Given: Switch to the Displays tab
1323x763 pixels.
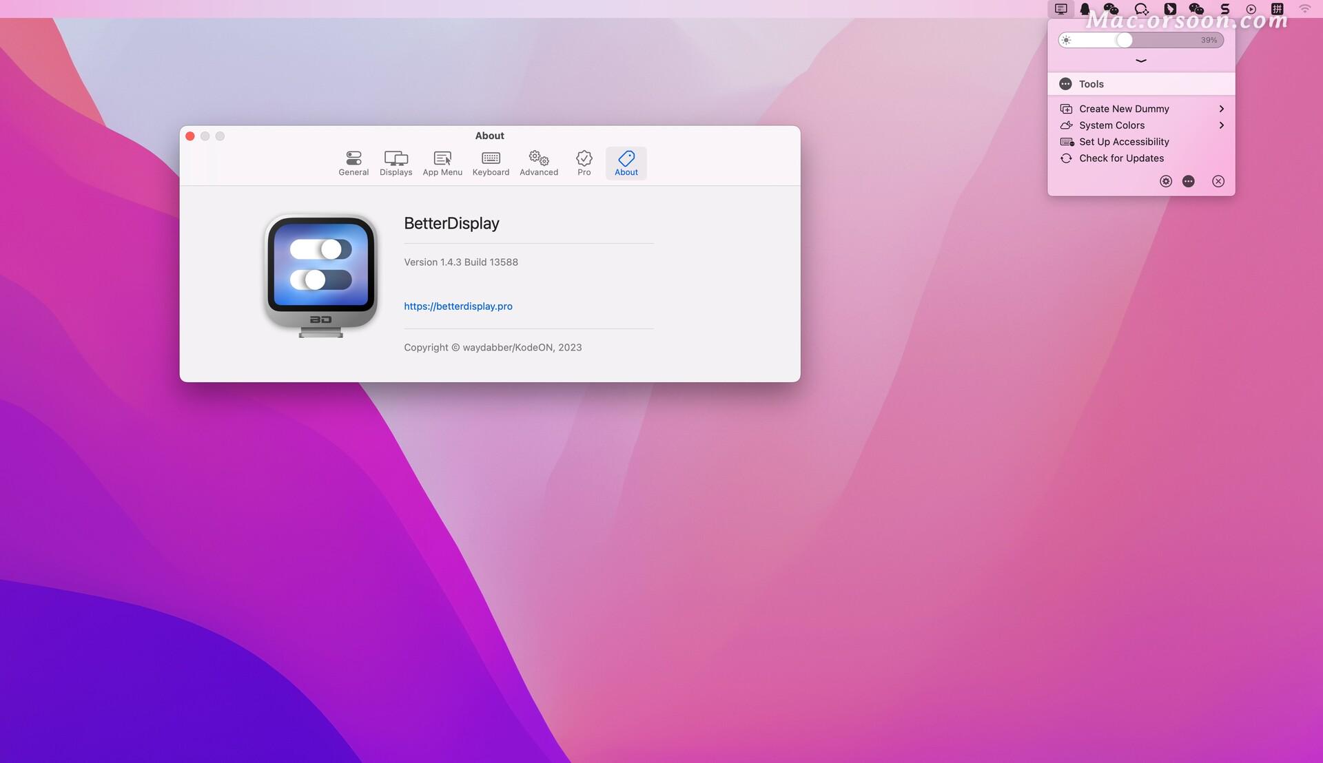Looking at the screenshot, I should point(396,163).
